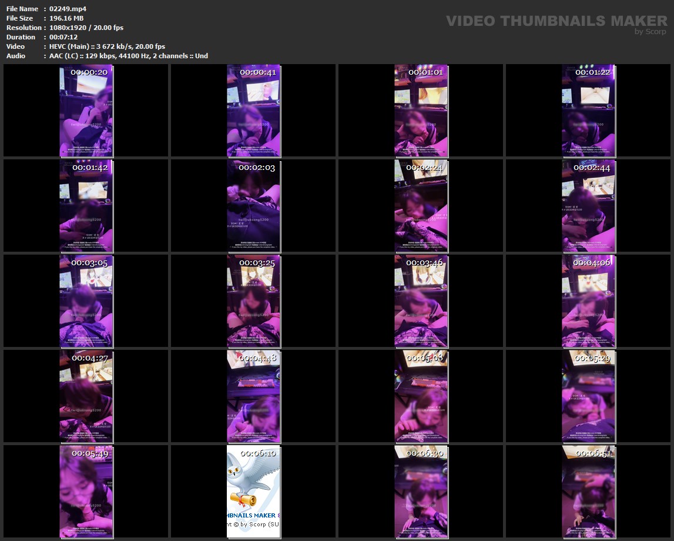The width and height of the screenshot is (674, 541).
Task: Select the thumbnail stamped 00:04:06
Action: (588, 301)
